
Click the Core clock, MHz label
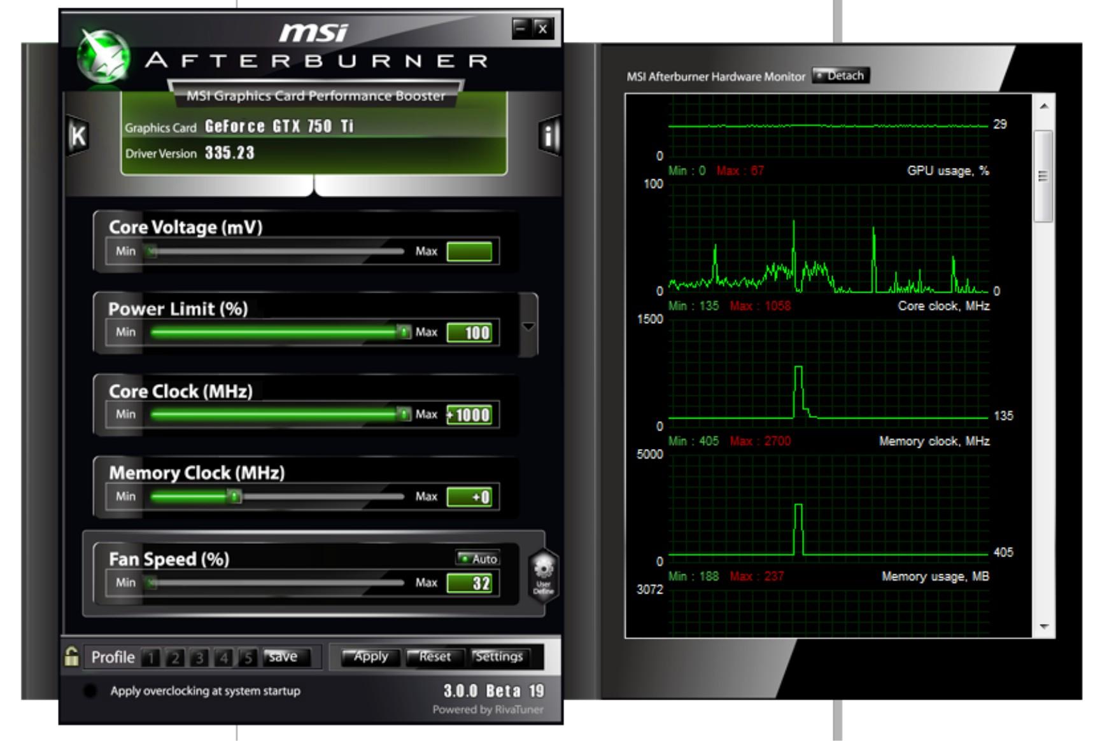(943, 306)
